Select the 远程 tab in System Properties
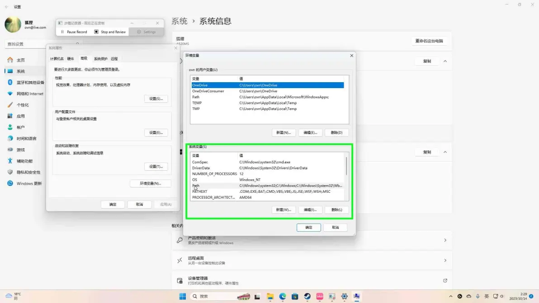This screenshot has width=539, height=303. coord(114,59)
